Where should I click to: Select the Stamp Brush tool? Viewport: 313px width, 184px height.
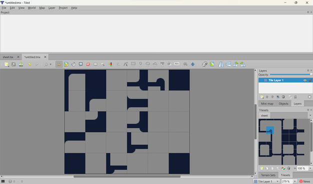[59, 64]
